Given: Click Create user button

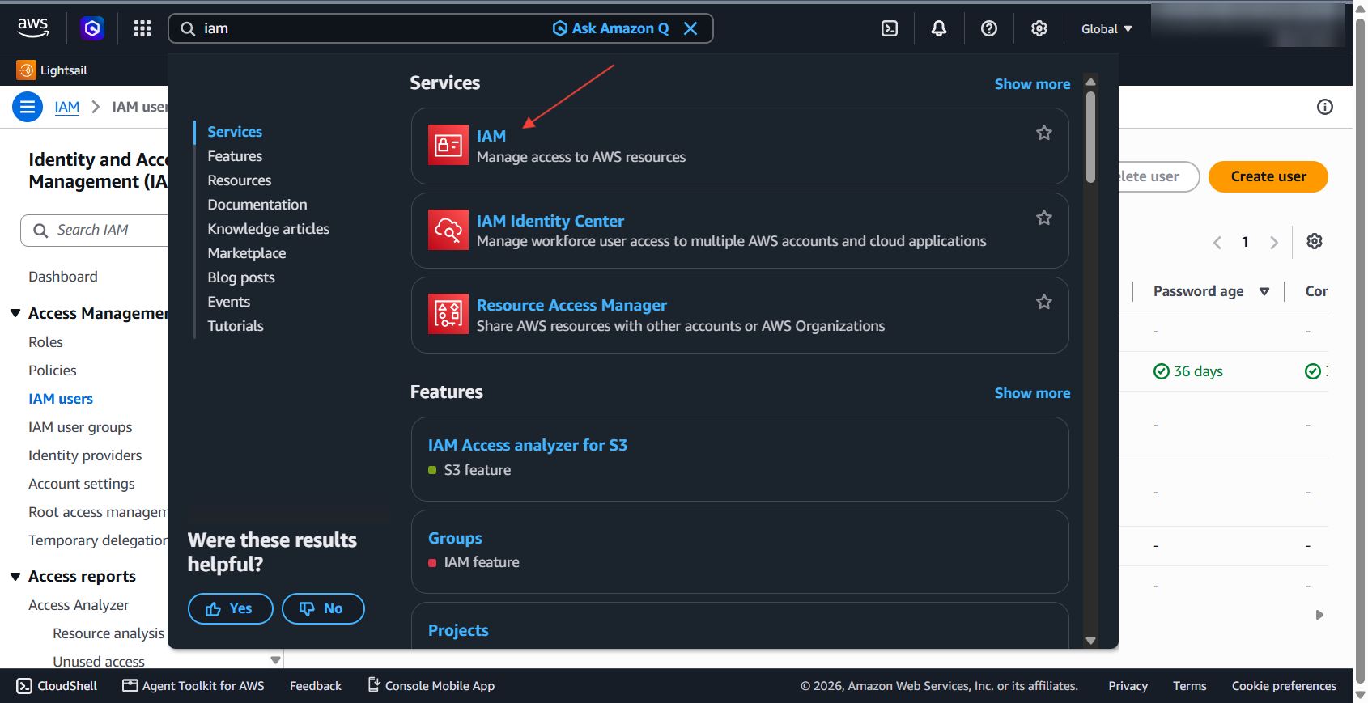Looking at the screenshot, I should tap(1268, 176).
